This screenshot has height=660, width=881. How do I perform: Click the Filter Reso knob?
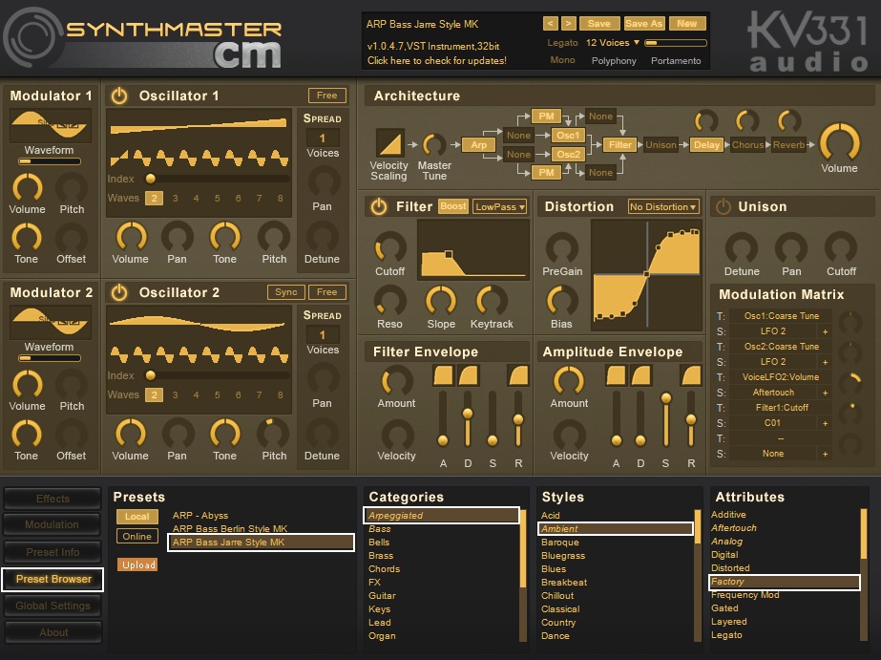tap(390, 300)
